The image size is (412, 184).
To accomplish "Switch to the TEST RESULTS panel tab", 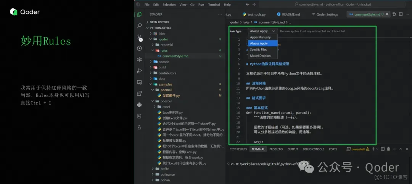I will tap(238, 149).
